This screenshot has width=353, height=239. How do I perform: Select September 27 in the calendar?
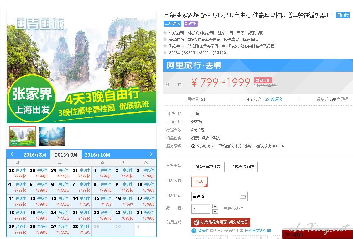[x=60, y=229]
